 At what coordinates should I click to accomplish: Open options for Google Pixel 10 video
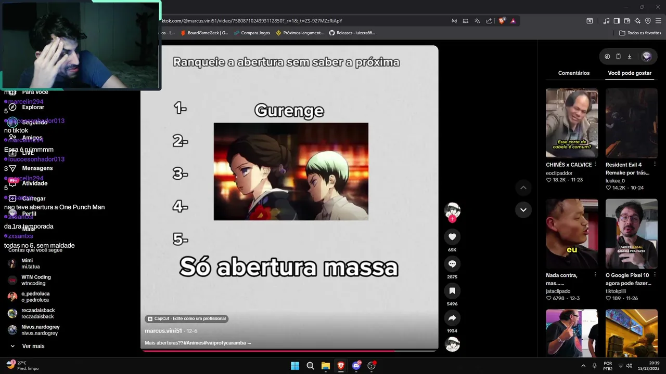pos(655,275)
